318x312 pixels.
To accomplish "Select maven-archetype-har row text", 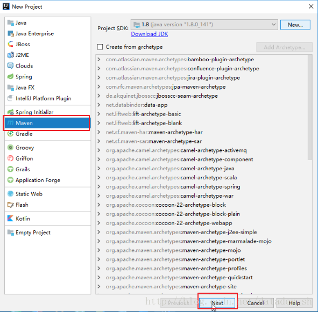I will tap(154, 132).
